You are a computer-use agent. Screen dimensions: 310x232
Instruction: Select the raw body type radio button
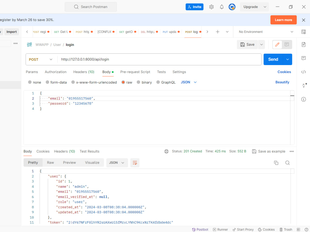pyautogui.click(x=123, y=82)
